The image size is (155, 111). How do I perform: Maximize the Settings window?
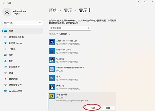145,2
